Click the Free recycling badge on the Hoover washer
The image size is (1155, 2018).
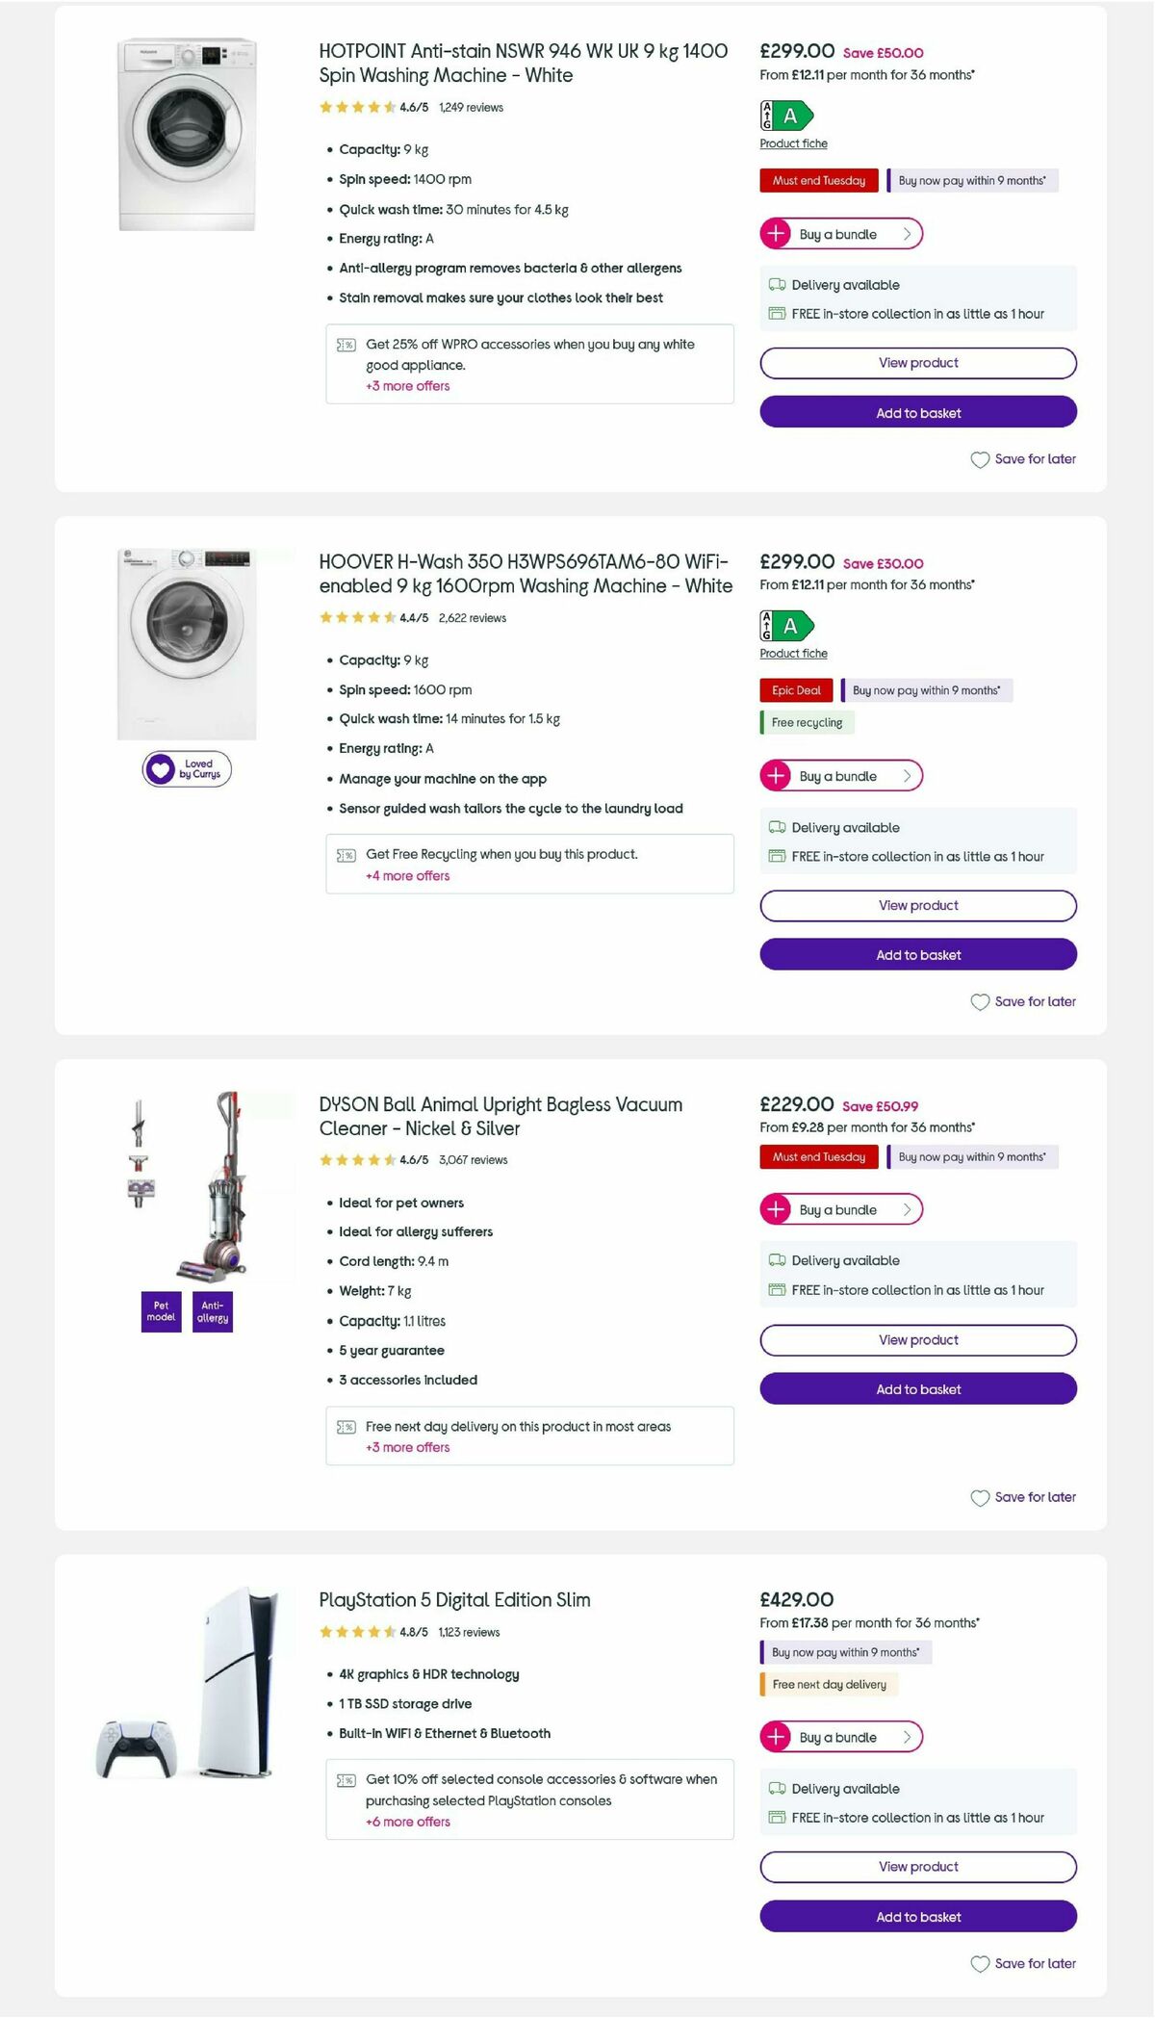click(806, 722)
